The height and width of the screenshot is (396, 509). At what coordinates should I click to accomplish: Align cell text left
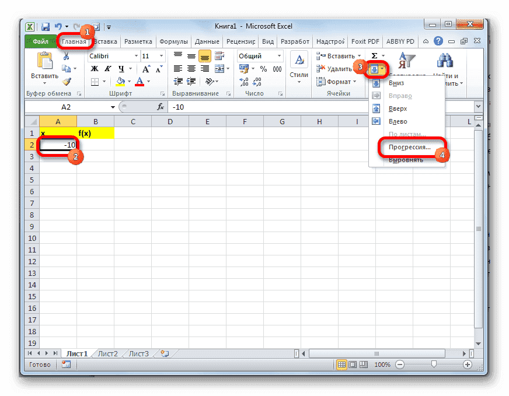pos(178,69)
